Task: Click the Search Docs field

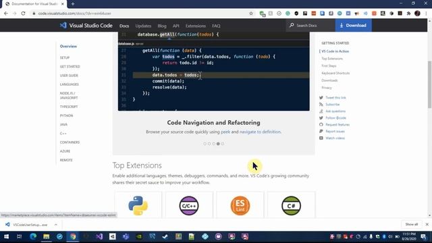Action: coord(310,26)
